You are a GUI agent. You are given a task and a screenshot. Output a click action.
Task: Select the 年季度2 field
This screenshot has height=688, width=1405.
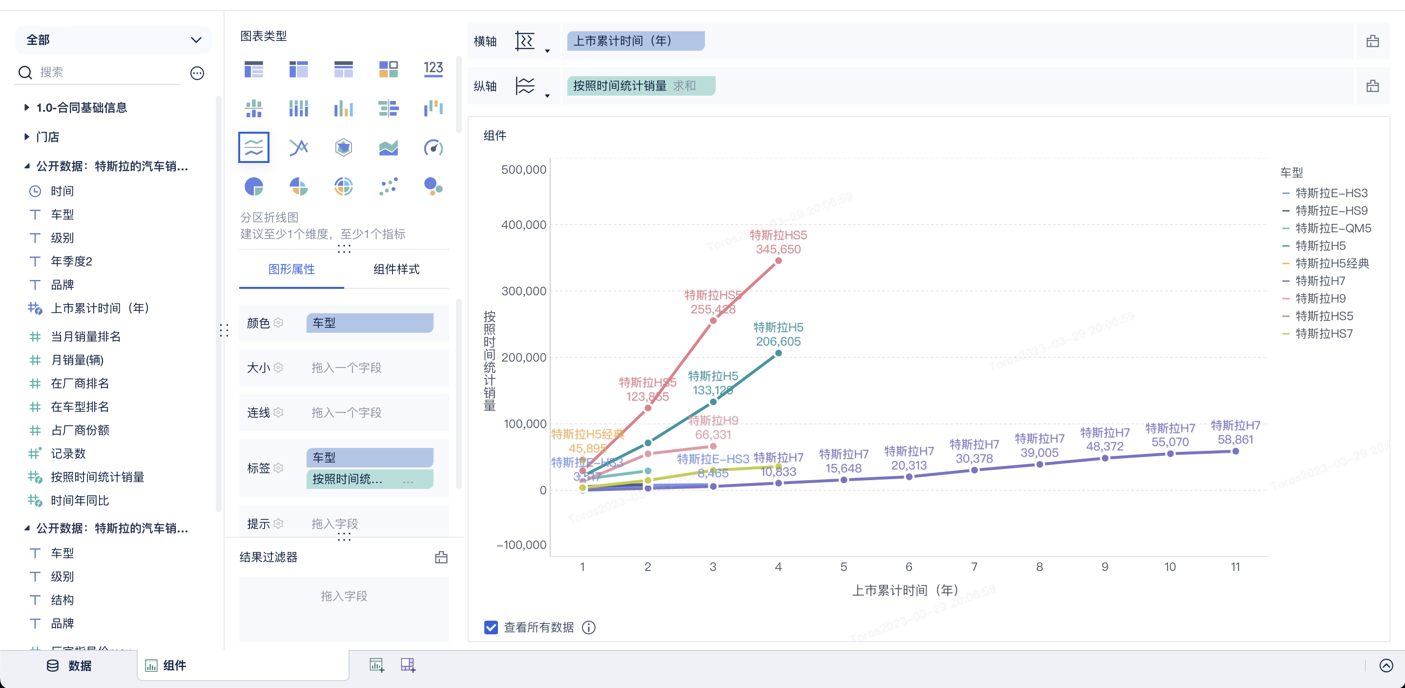click(x=71, y=261)
